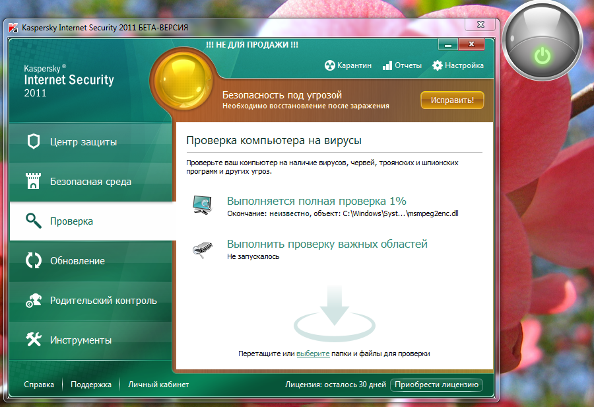594x407 pixels.
Task: Click the castle tower icon for Безопасная среда
Action: 34,181
